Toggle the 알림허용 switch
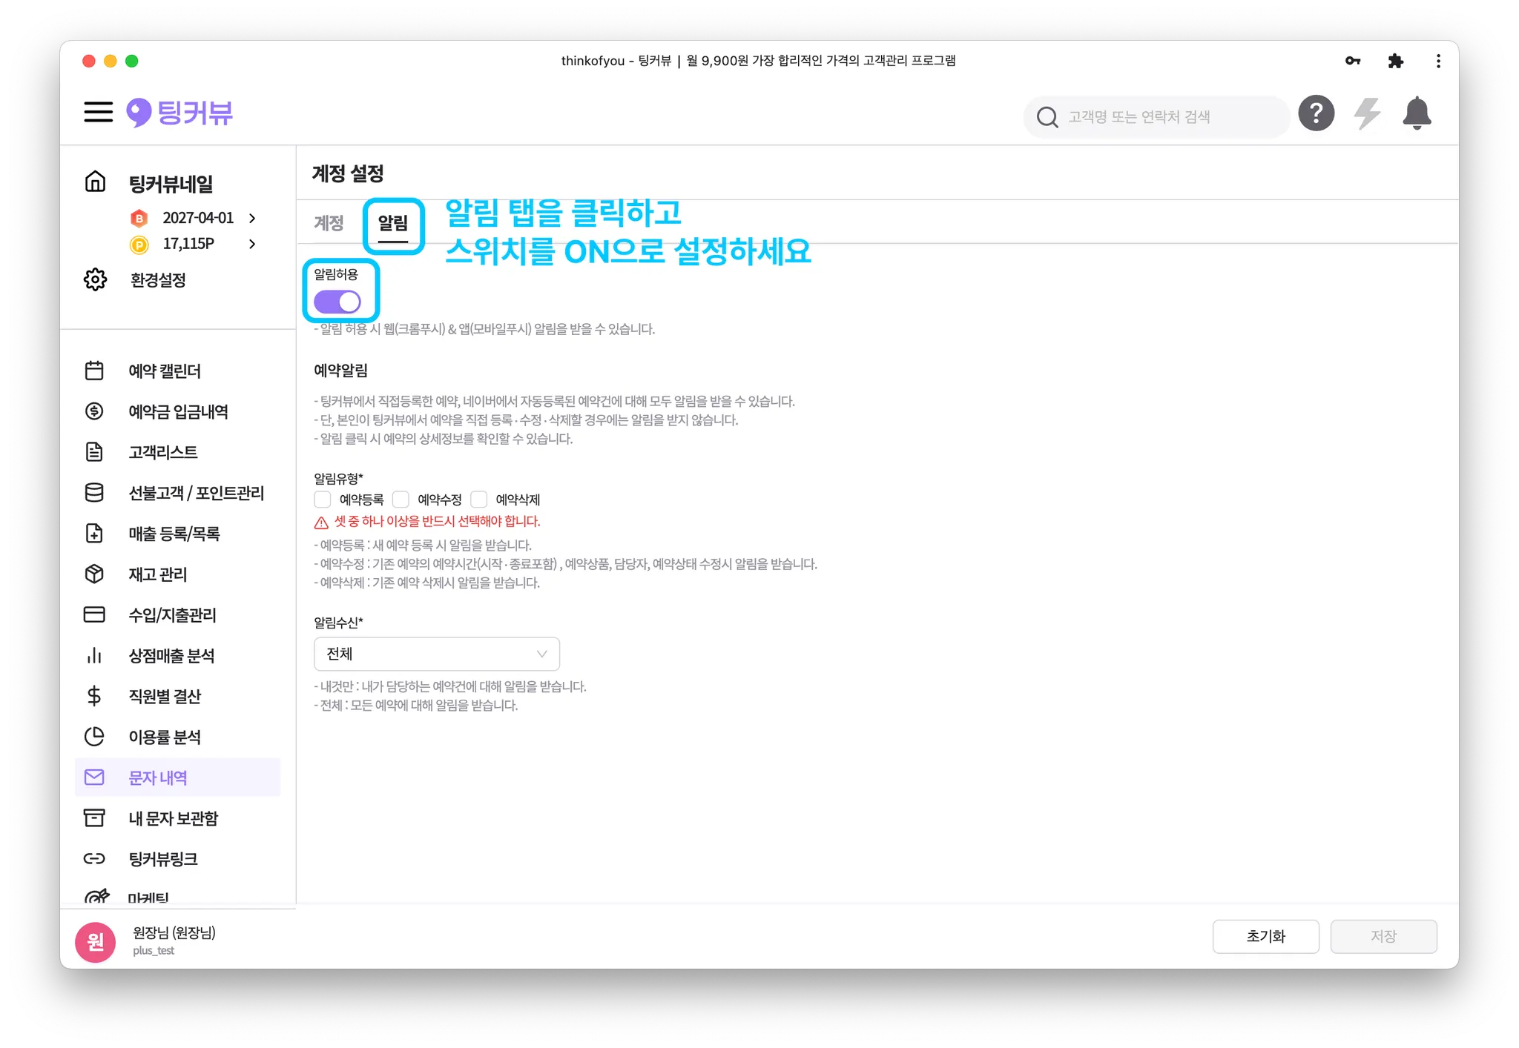The width and height of the screenshot is (1519, 1048). click(x=337, y=302)
